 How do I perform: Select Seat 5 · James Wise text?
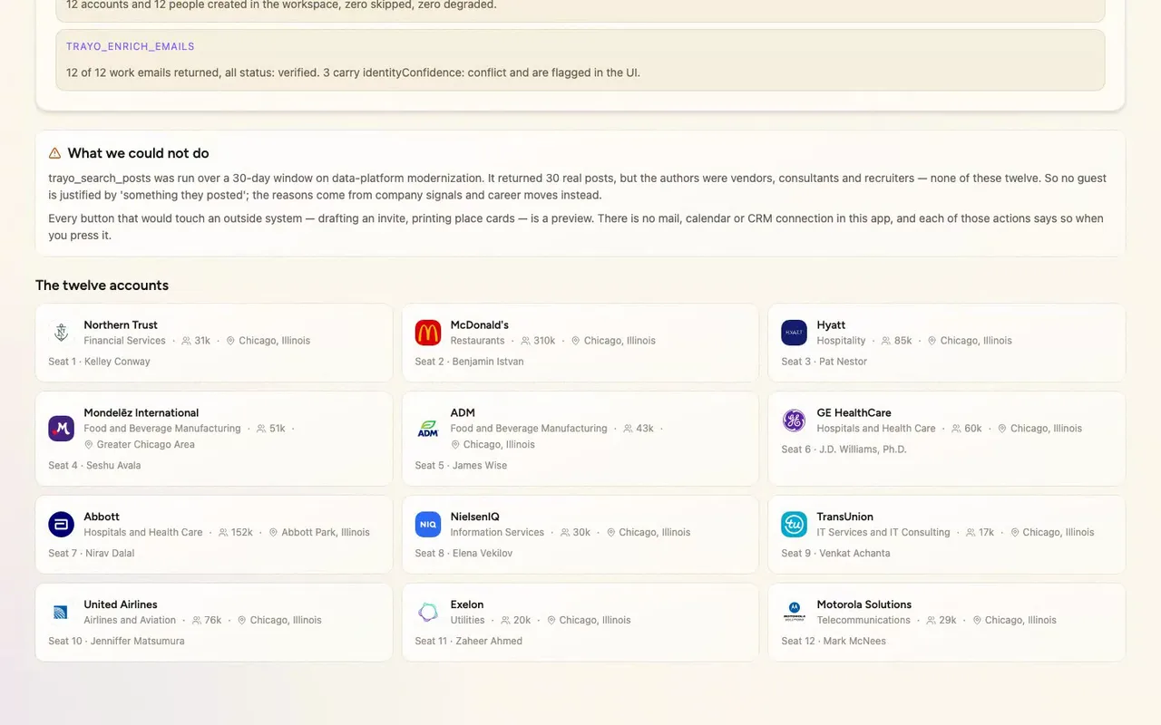pyautogui.click(x=461, y=466)
